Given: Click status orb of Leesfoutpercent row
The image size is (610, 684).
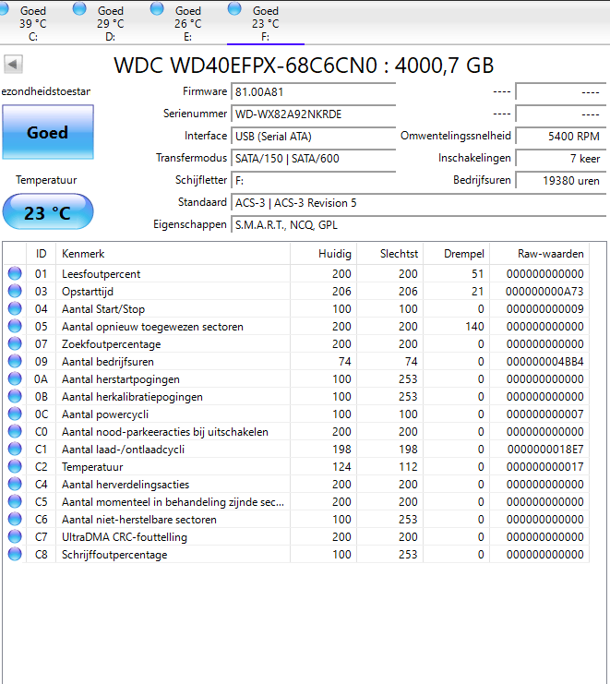Looking at the screenshot, I should [x=15, y=273].
